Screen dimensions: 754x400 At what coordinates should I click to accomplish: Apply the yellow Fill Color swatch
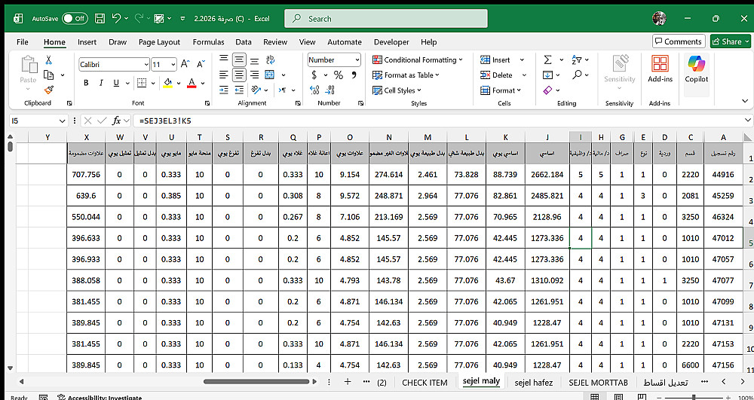coord(167,83)
